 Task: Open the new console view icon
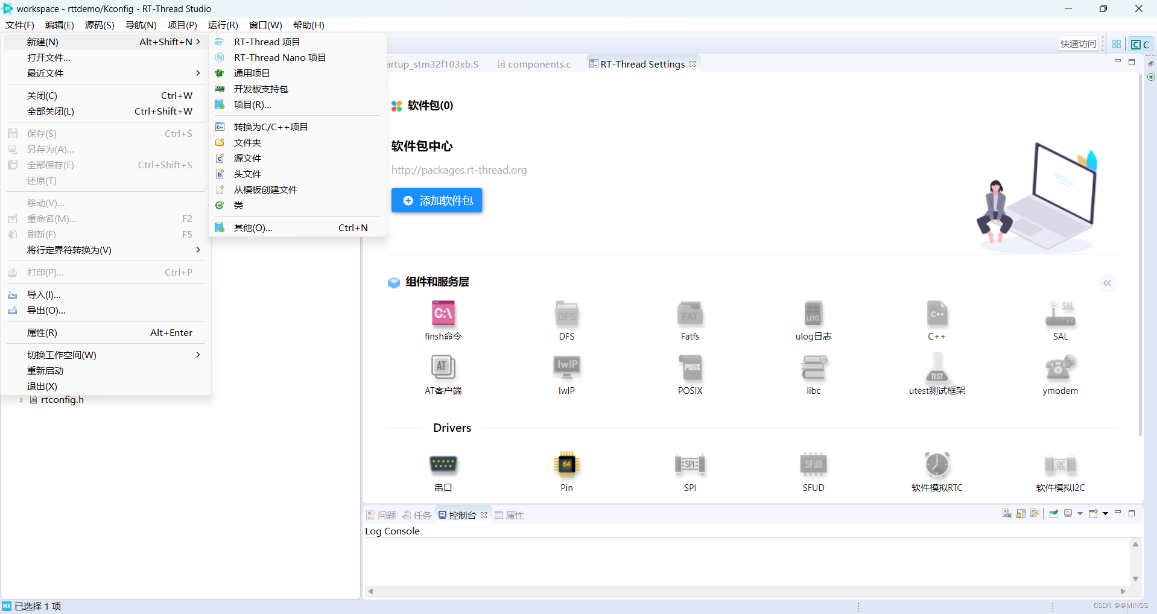tap(1093, 514)
